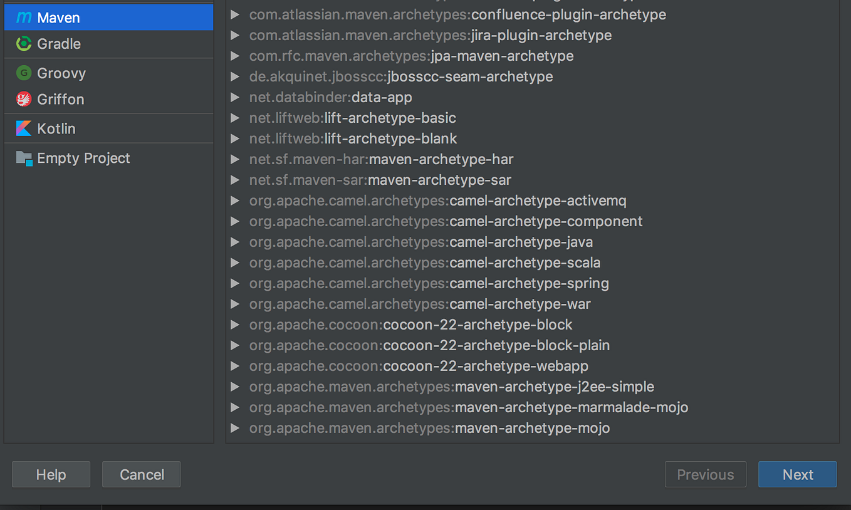Image resolution: width=851 pixels, height=510 pixels.
Task: Click the Kotlin project icon
Action: click(x=24, y=128)
